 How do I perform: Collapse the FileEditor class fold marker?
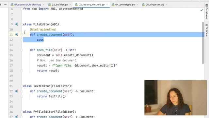pos(22,24)
